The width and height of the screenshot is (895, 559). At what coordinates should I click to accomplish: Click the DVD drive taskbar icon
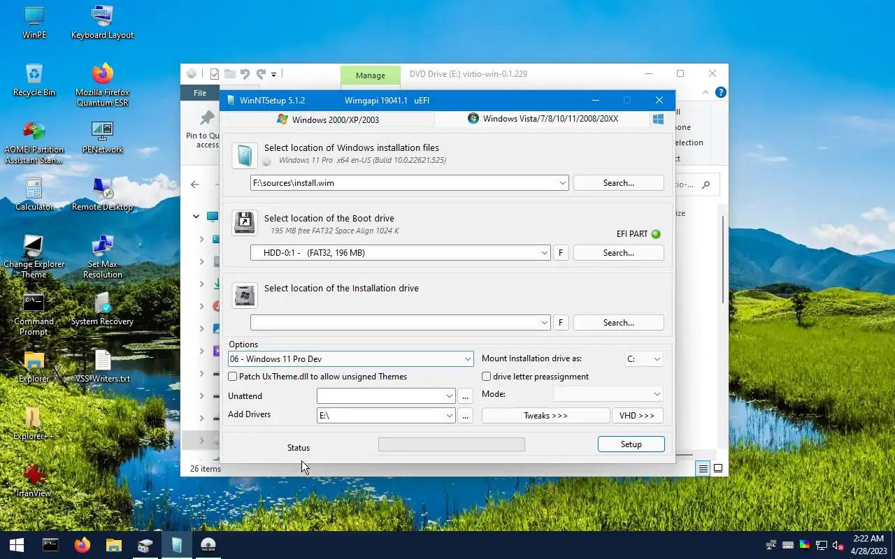click(x=208, y=545)
